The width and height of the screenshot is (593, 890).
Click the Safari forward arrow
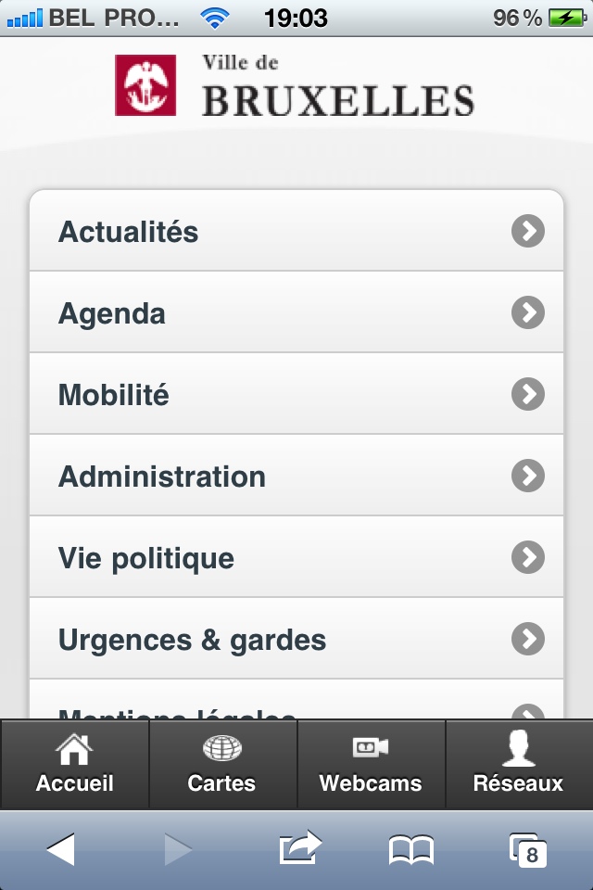[x=178, y=849]
